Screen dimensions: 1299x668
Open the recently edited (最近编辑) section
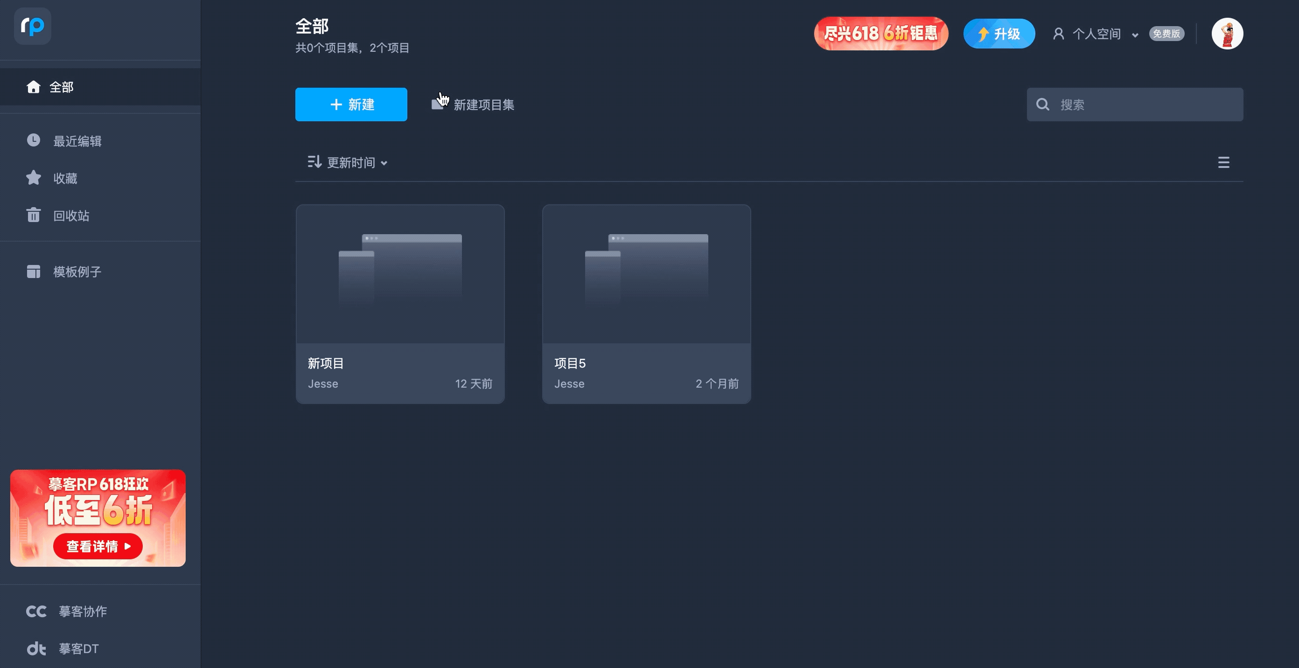coord(77,141)
